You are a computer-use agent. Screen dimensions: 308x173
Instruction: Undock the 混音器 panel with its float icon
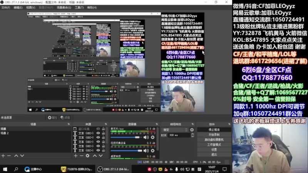tap(157, 124)
